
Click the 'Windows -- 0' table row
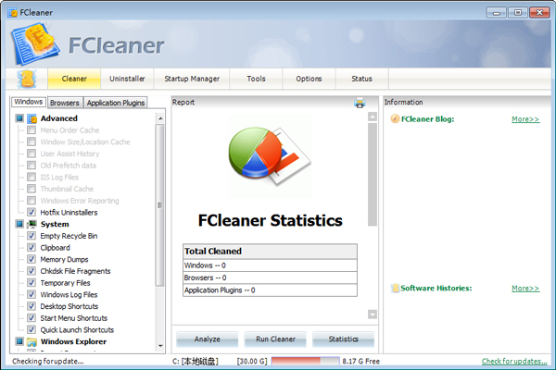270,265
